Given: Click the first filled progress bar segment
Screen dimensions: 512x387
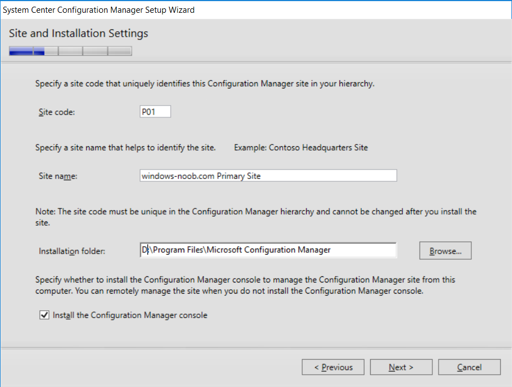Looking at the screenshot, I should [21, 51].
